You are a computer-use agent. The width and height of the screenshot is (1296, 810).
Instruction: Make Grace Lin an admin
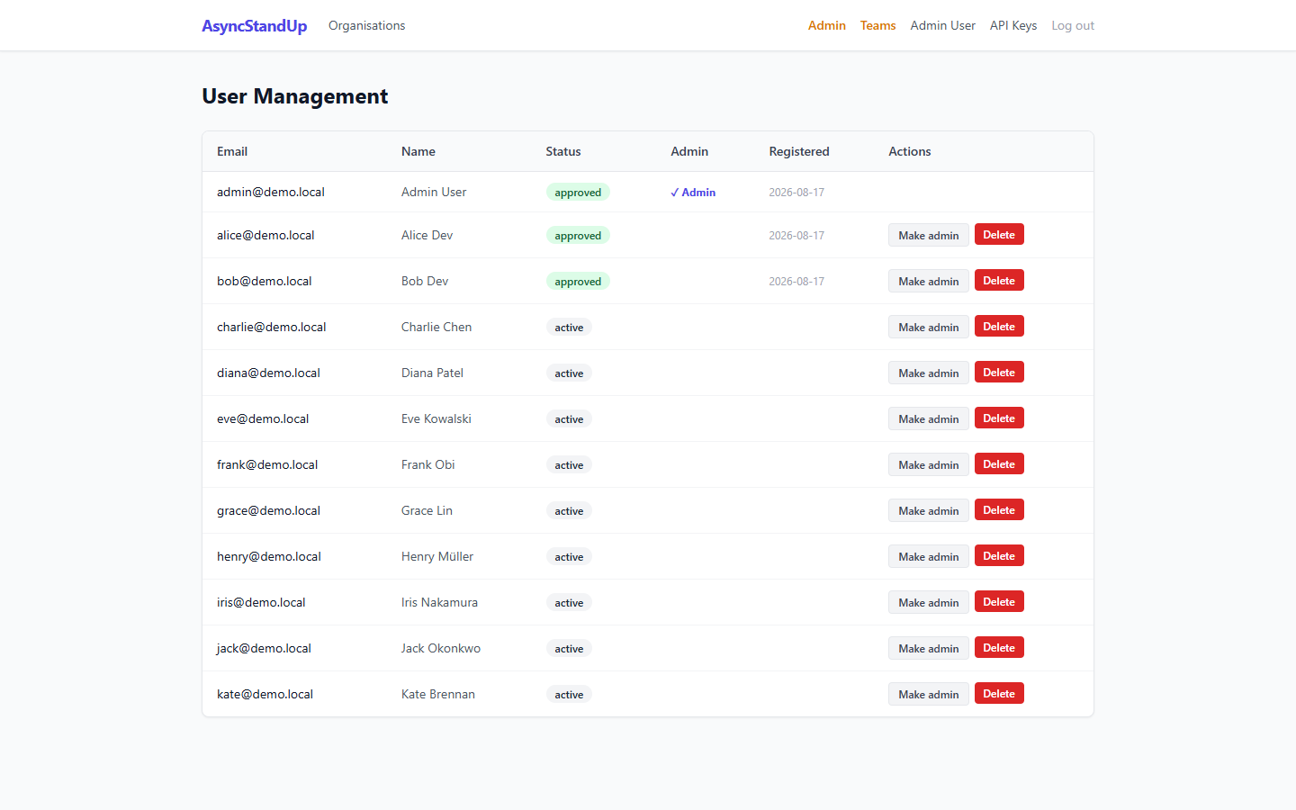click(928, 510)
